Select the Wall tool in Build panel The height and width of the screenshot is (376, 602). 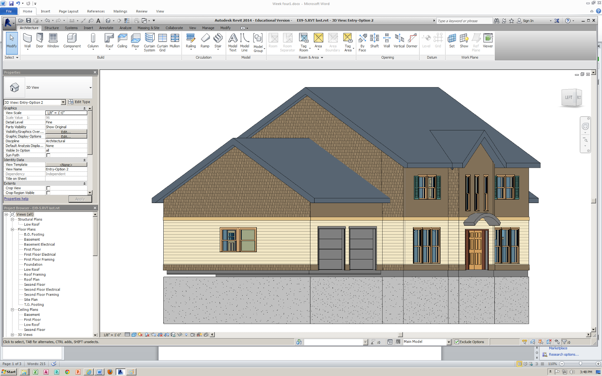tap(27, 39)
